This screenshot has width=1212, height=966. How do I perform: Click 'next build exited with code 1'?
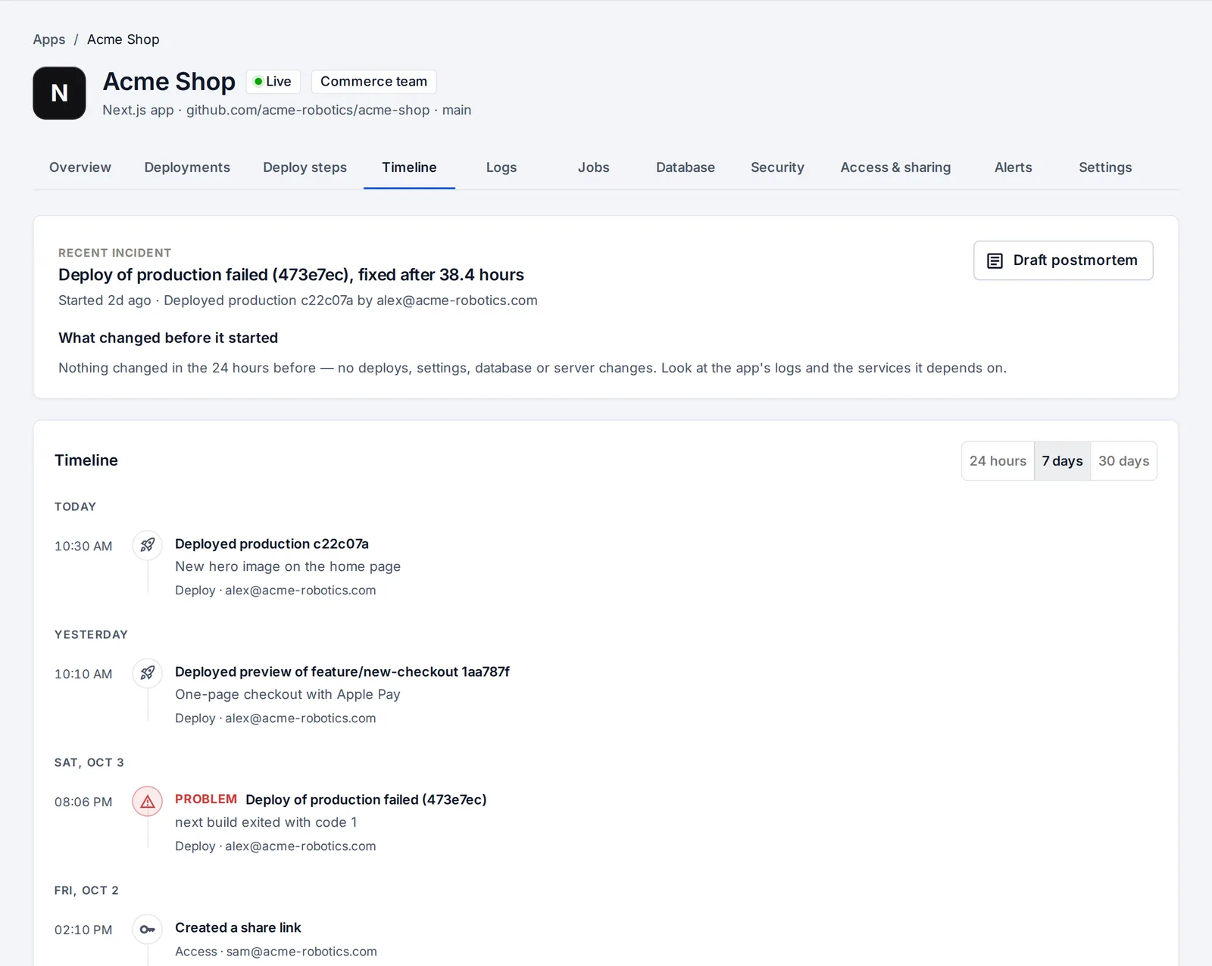point(266,822)
